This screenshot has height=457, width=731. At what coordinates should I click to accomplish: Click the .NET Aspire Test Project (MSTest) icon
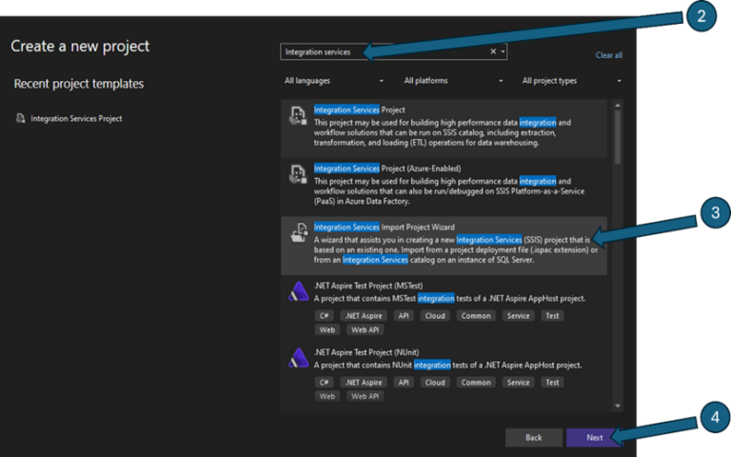point(297,290)
